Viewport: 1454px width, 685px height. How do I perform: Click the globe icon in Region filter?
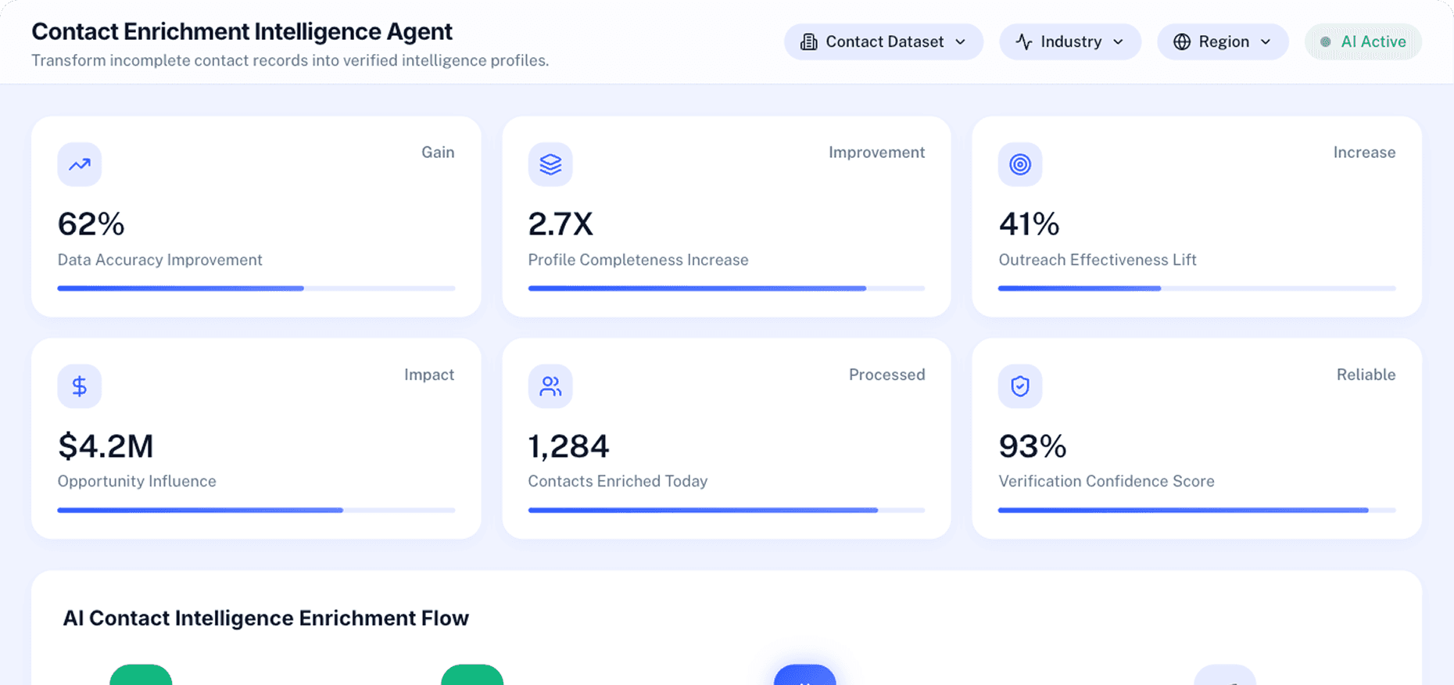(1182, 42)
